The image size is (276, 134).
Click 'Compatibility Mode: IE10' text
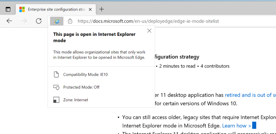(x=85, y=75)
